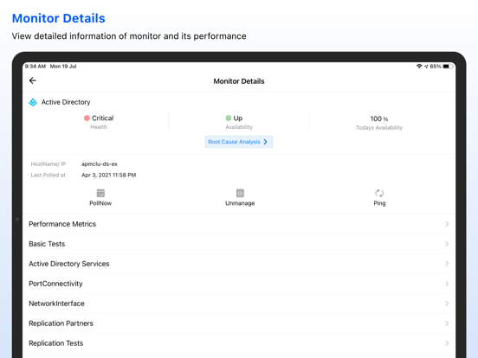
Task: Click the Mon 19 Jul date
Action: point(63,67)
